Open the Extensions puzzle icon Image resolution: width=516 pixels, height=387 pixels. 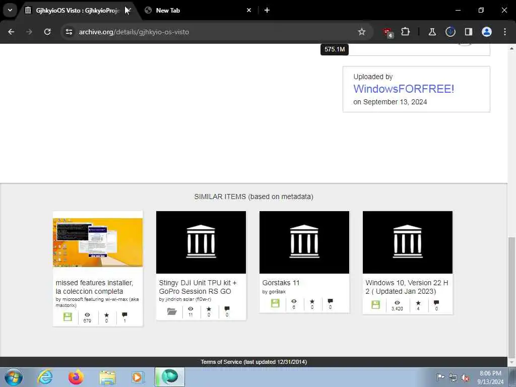(x=406, y=32)
